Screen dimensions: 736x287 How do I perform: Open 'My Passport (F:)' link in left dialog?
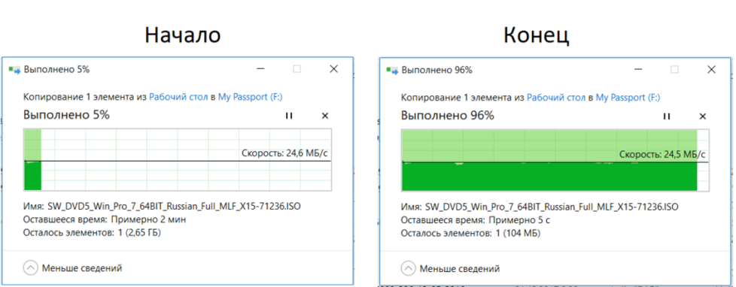click(250, 97)
